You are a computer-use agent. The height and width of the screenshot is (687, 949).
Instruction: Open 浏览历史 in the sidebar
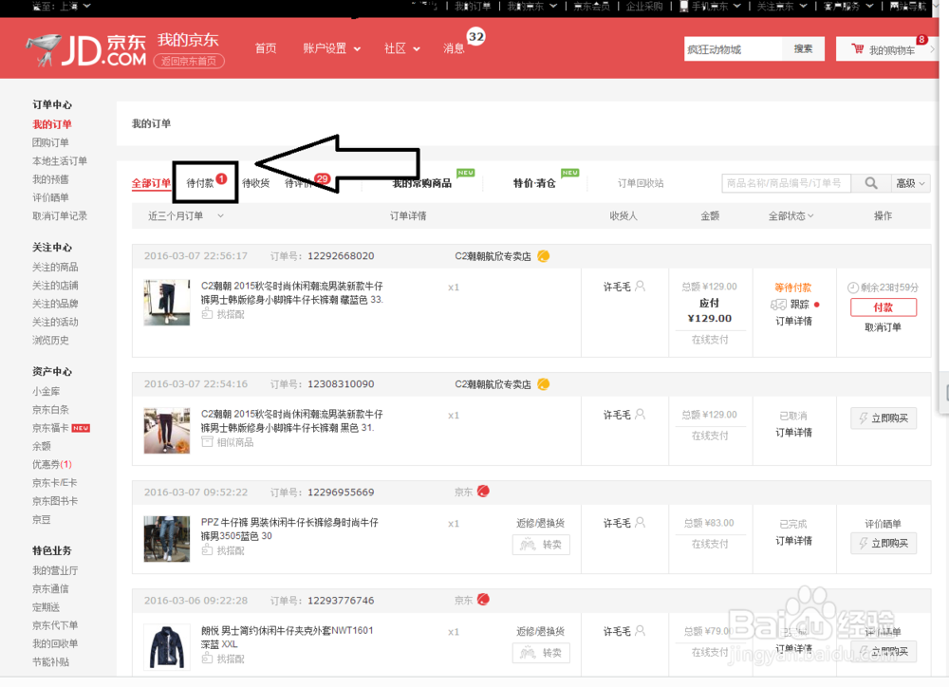click(x=50, y=340)
